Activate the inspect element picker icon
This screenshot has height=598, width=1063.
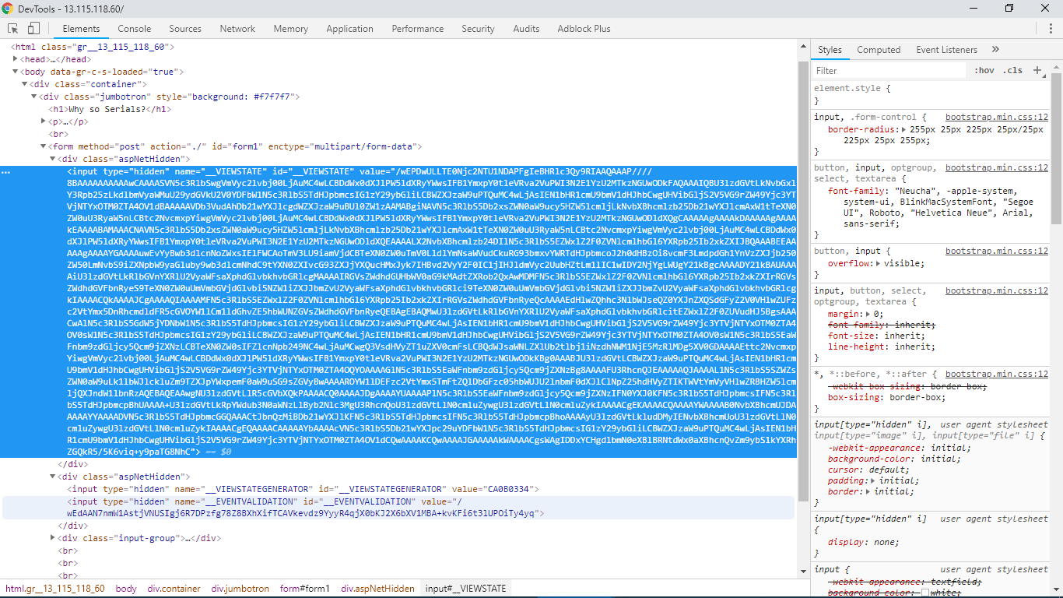pyautogui.click(x=13, y=29)
